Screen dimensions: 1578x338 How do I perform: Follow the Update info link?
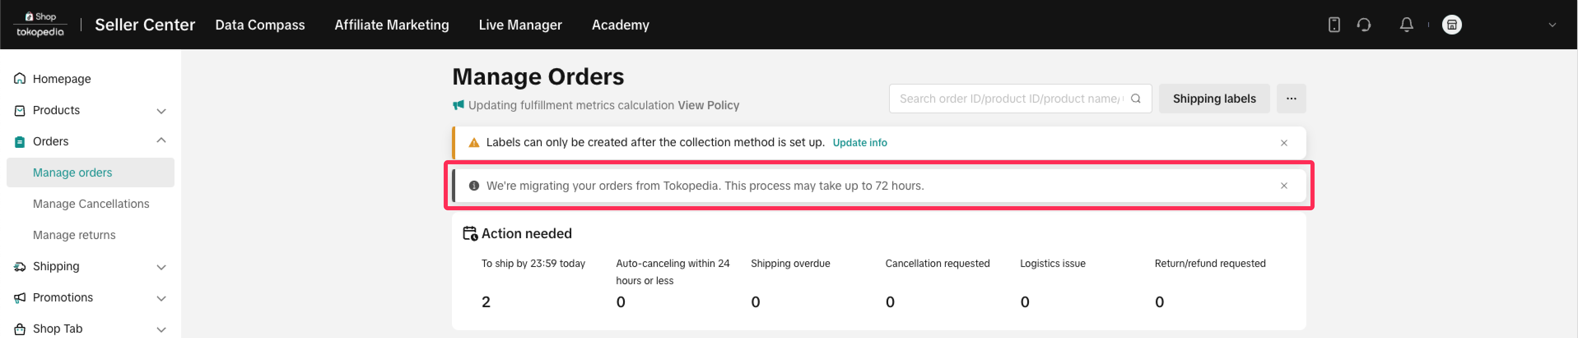(x=859, y=143)
